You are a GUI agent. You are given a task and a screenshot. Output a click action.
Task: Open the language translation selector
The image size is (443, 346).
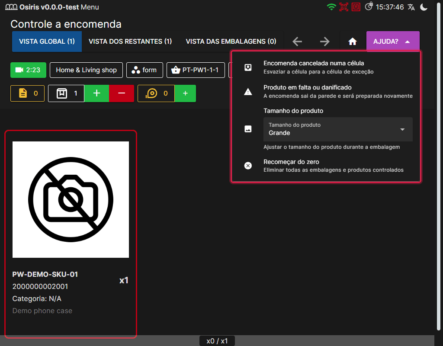411,7
